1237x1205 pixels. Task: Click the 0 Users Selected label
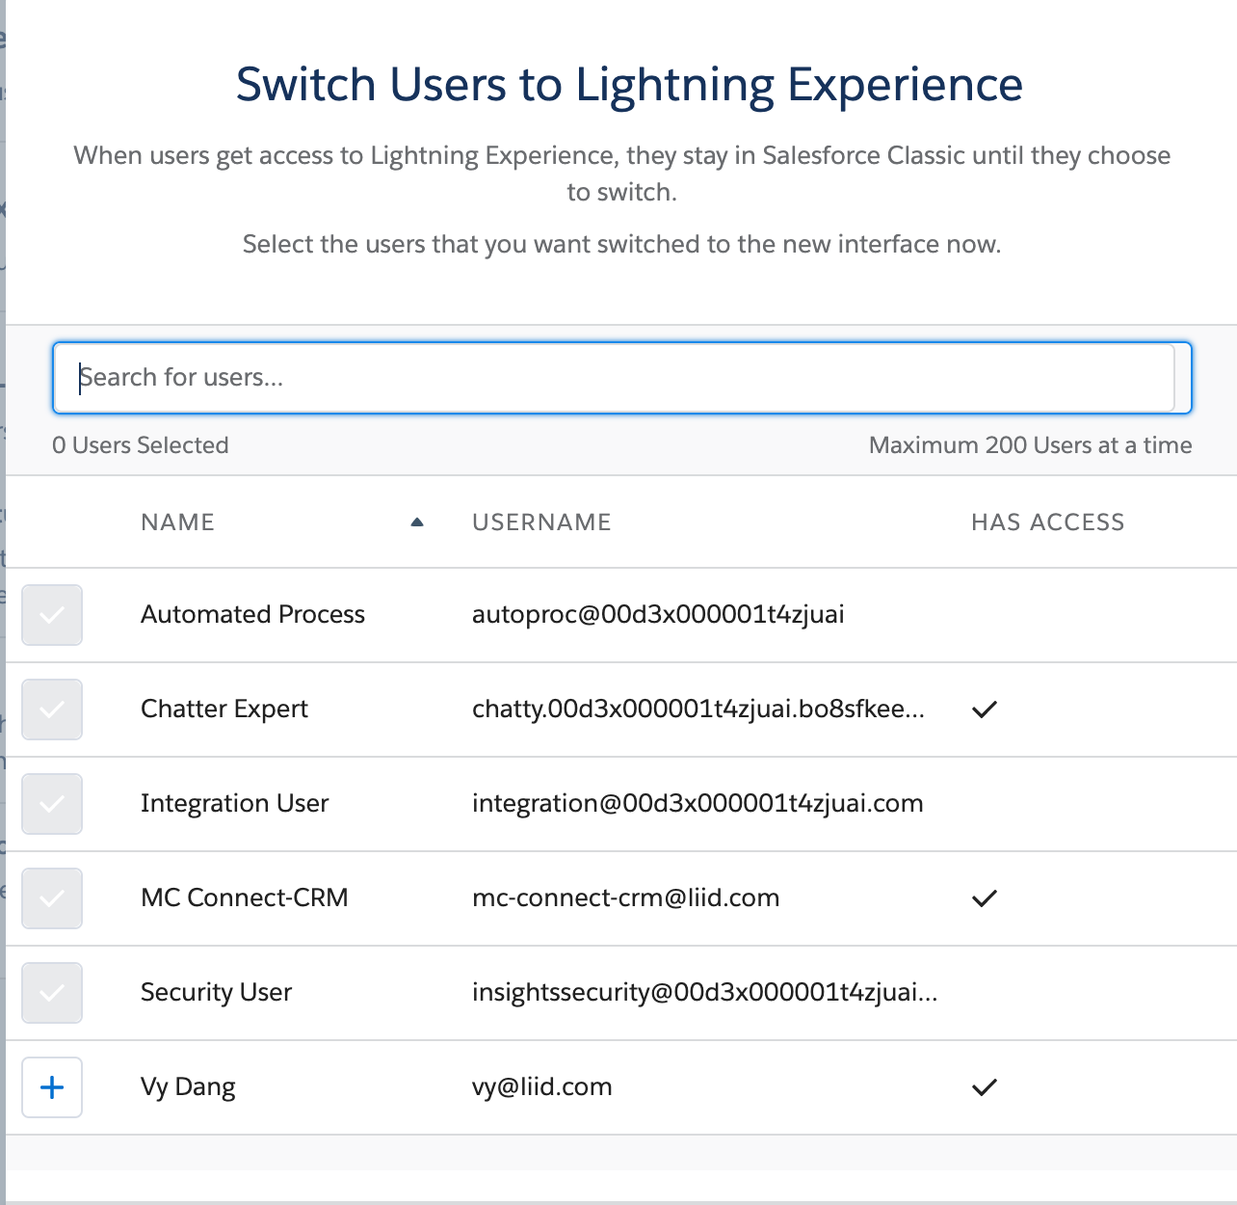[x=141, y=444]
